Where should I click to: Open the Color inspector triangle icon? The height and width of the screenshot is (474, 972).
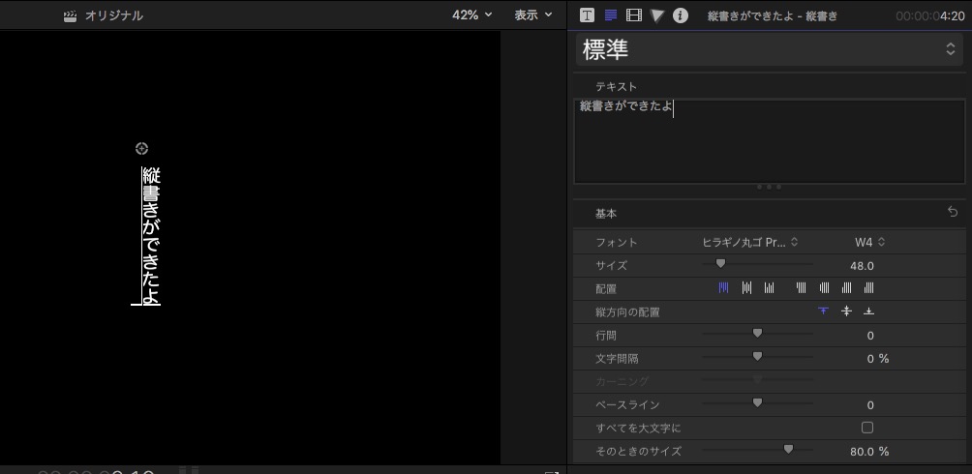point(657,15)
